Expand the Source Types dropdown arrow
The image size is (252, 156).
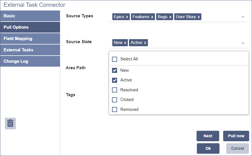[x=243, y=17]
